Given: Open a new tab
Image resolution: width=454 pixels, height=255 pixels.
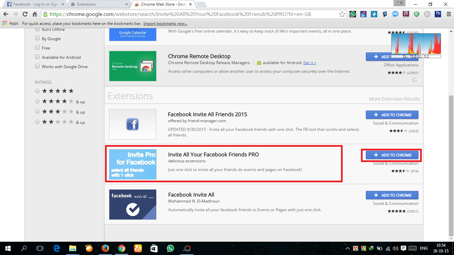Looking at the screenshot, I should (x=201, y=4).
